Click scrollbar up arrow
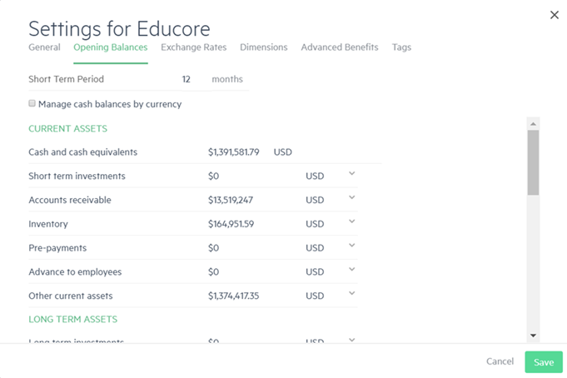The width and height of the screenshot is (567, 378). click(x=533, y=124)
